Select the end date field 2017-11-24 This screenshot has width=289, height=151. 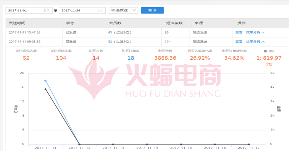pyautogui.click(x=82, y=10)
